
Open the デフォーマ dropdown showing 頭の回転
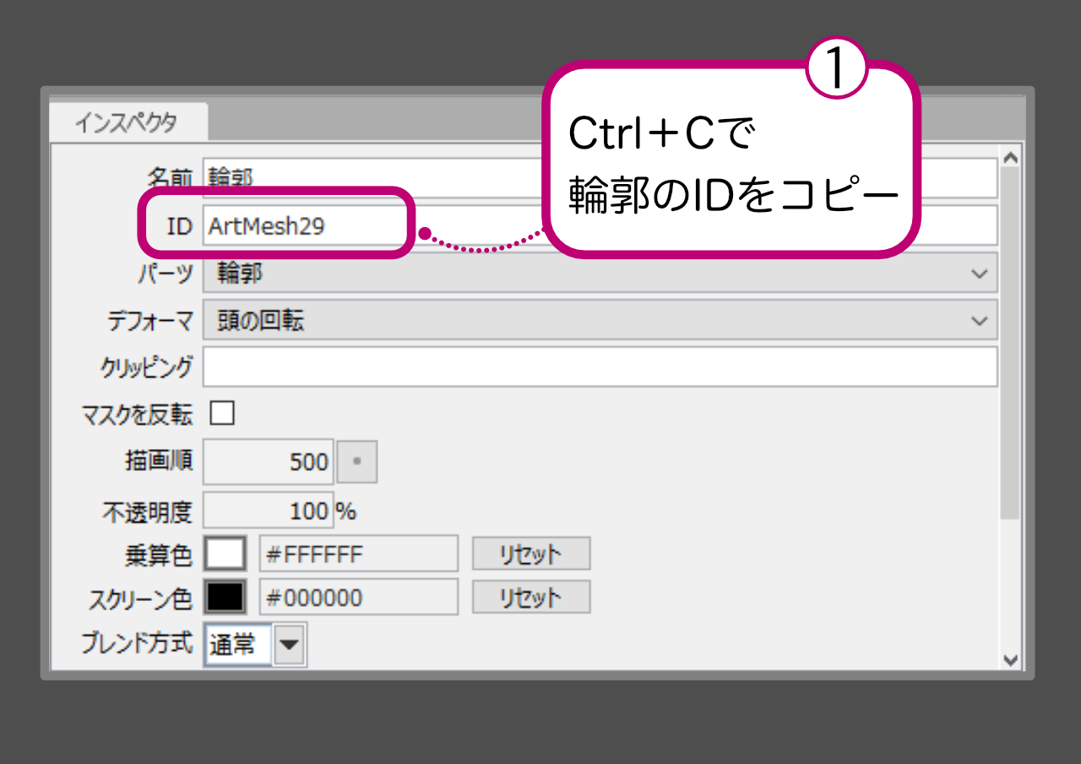coord(600,322)
